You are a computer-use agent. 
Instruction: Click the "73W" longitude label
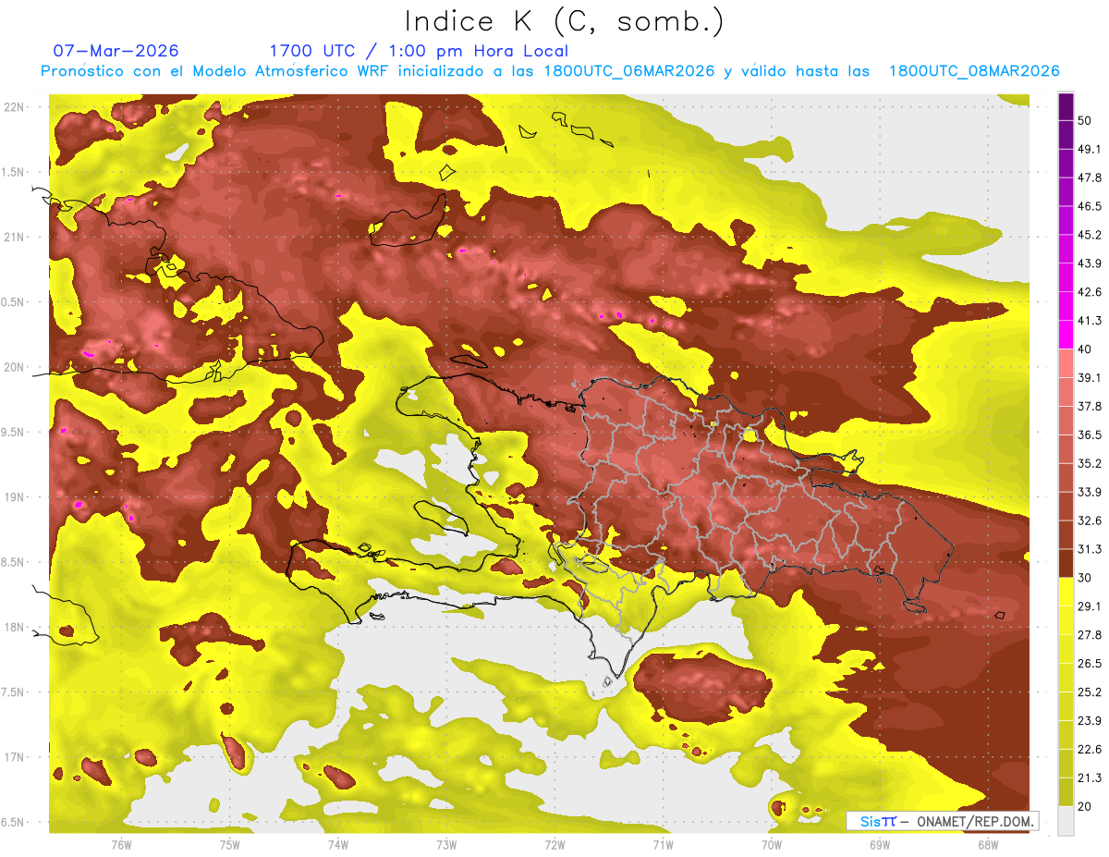tap(446, 845)
